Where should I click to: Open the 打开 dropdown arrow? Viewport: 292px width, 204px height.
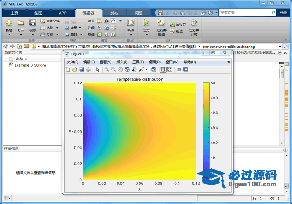[x=21, y=35]
